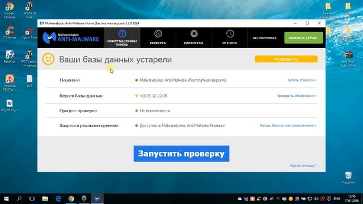Open the RaidCall desktop shortcut
This screenshot has height=204, width=363.
(x=10, y=57)
